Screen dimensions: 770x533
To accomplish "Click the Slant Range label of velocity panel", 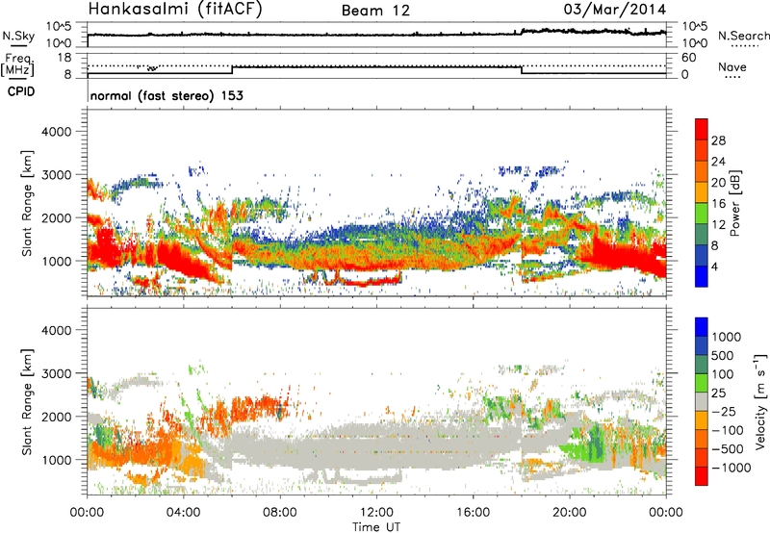I will 28,401.
